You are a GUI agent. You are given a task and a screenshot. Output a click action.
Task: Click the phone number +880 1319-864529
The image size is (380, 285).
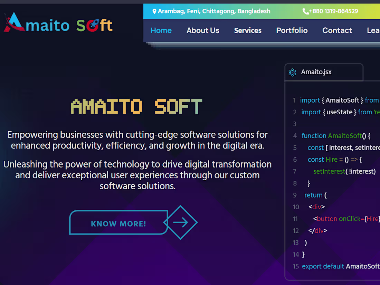click(x=334, y=11)
